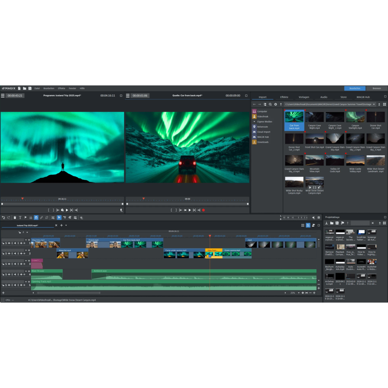Open the folder path dropdown in Import panel
Viewport: 388px width, 388px height.
[374, 104]
